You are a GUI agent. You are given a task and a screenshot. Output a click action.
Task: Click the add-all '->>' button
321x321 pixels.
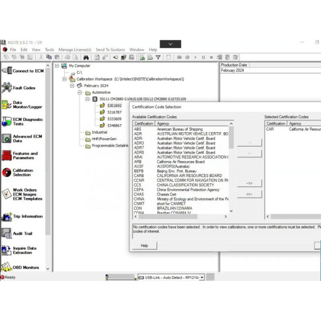(249, 183)
